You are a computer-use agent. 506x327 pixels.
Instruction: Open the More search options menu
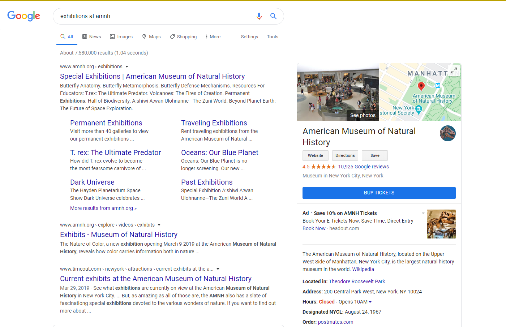pos(213,37)
